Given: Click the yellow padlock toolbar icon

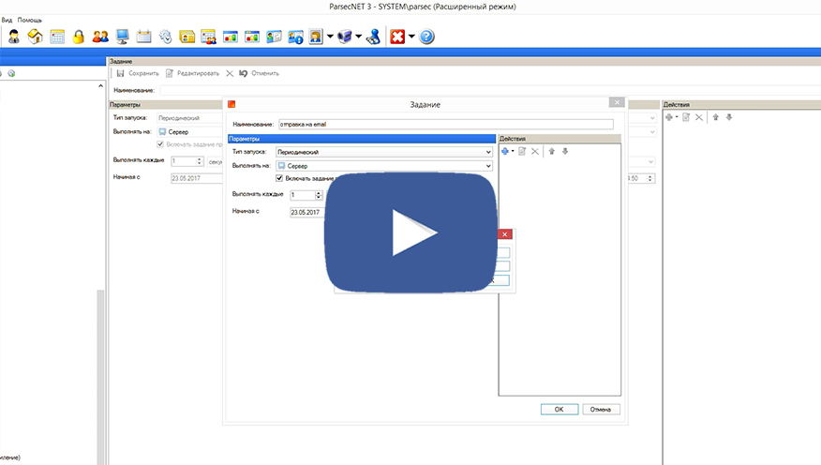Looking at the screenshot, I should click(x=79, y=37).
